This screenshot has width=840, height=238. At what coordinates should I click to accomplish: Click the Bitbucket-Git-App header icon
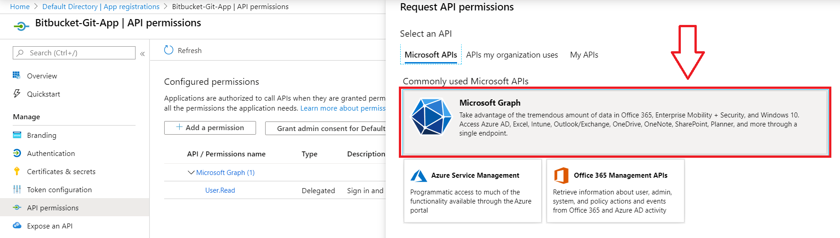[x=21, y=27]
